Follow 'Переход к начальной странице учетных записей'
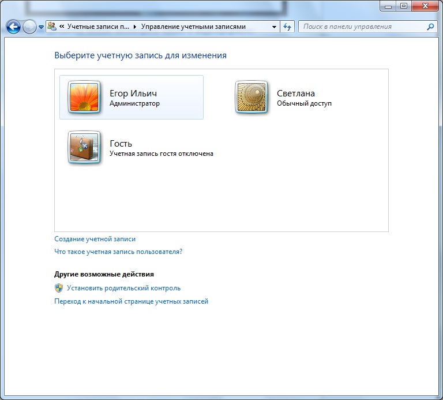The image size is (443, 400). click(131, 301)
